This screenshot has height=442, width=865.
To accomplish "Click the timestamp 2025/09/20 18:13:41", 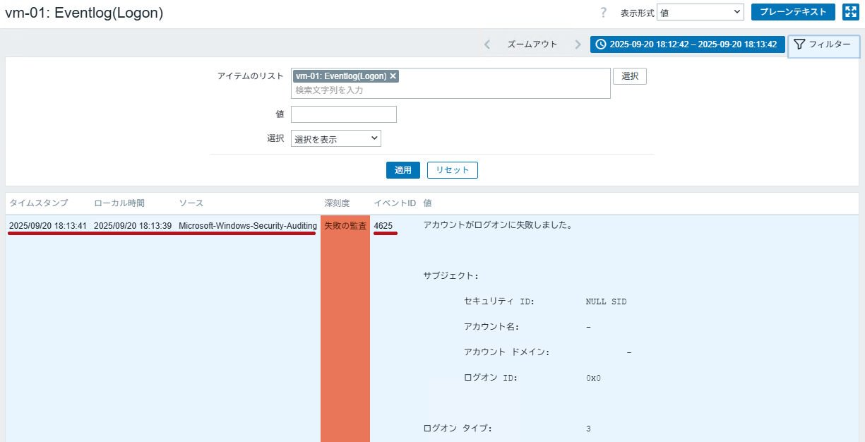I will (48, 226).
